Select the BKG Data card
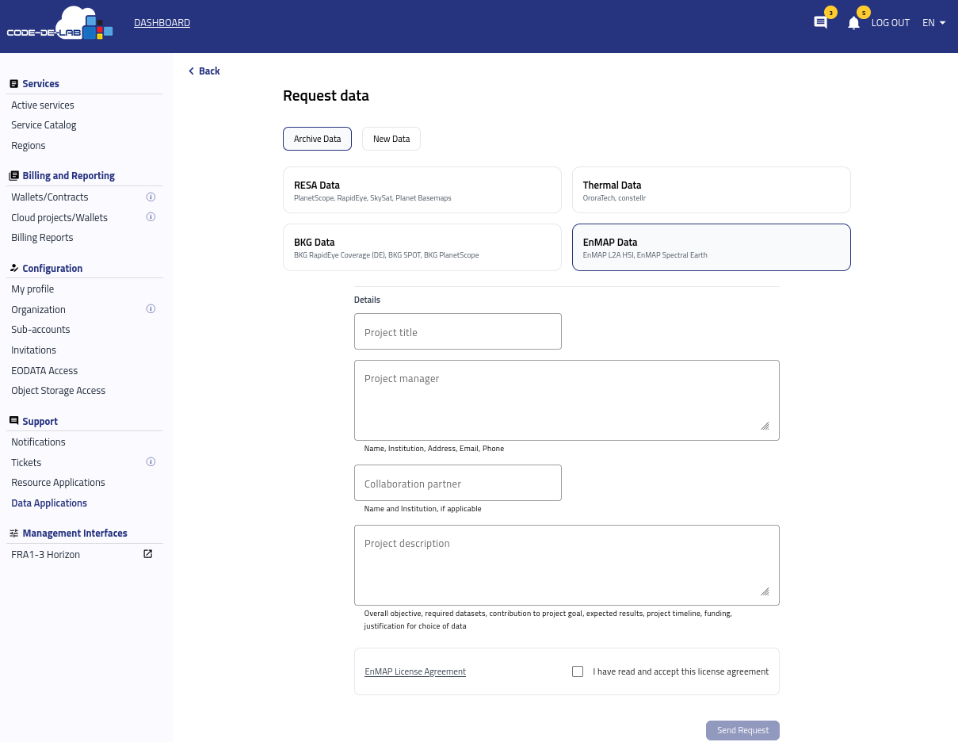 422,247
